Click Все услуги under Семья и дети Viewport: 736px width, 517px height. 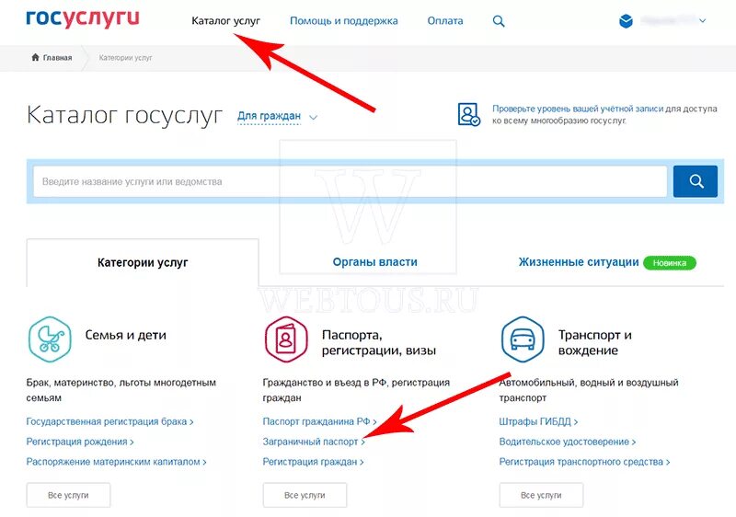68,495
